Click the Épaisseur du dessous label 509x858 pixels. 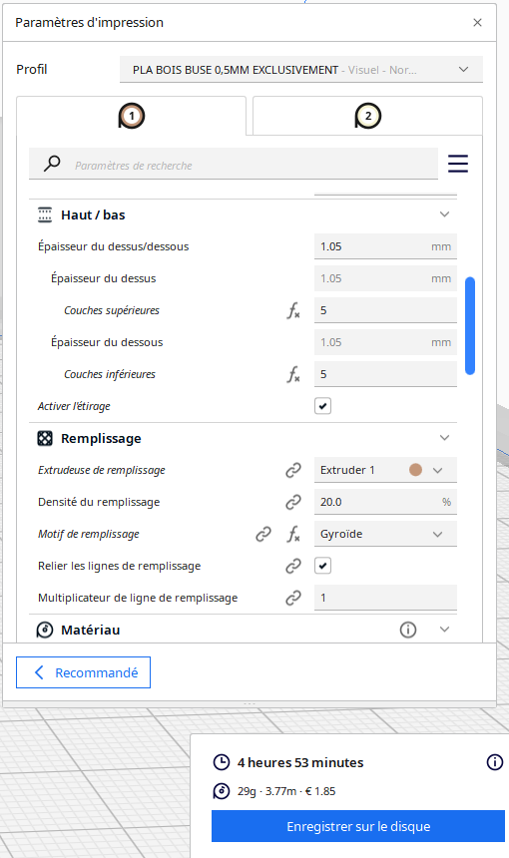107,342
